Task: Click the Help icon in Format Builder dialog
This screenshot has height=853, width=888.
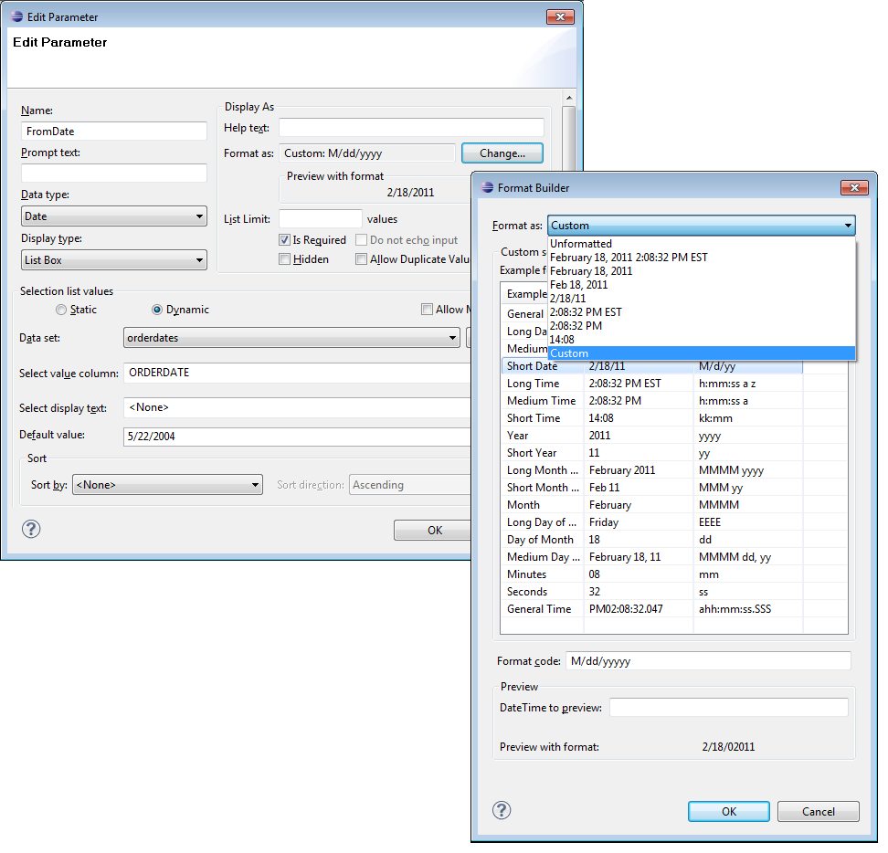Action: (501, 810)
